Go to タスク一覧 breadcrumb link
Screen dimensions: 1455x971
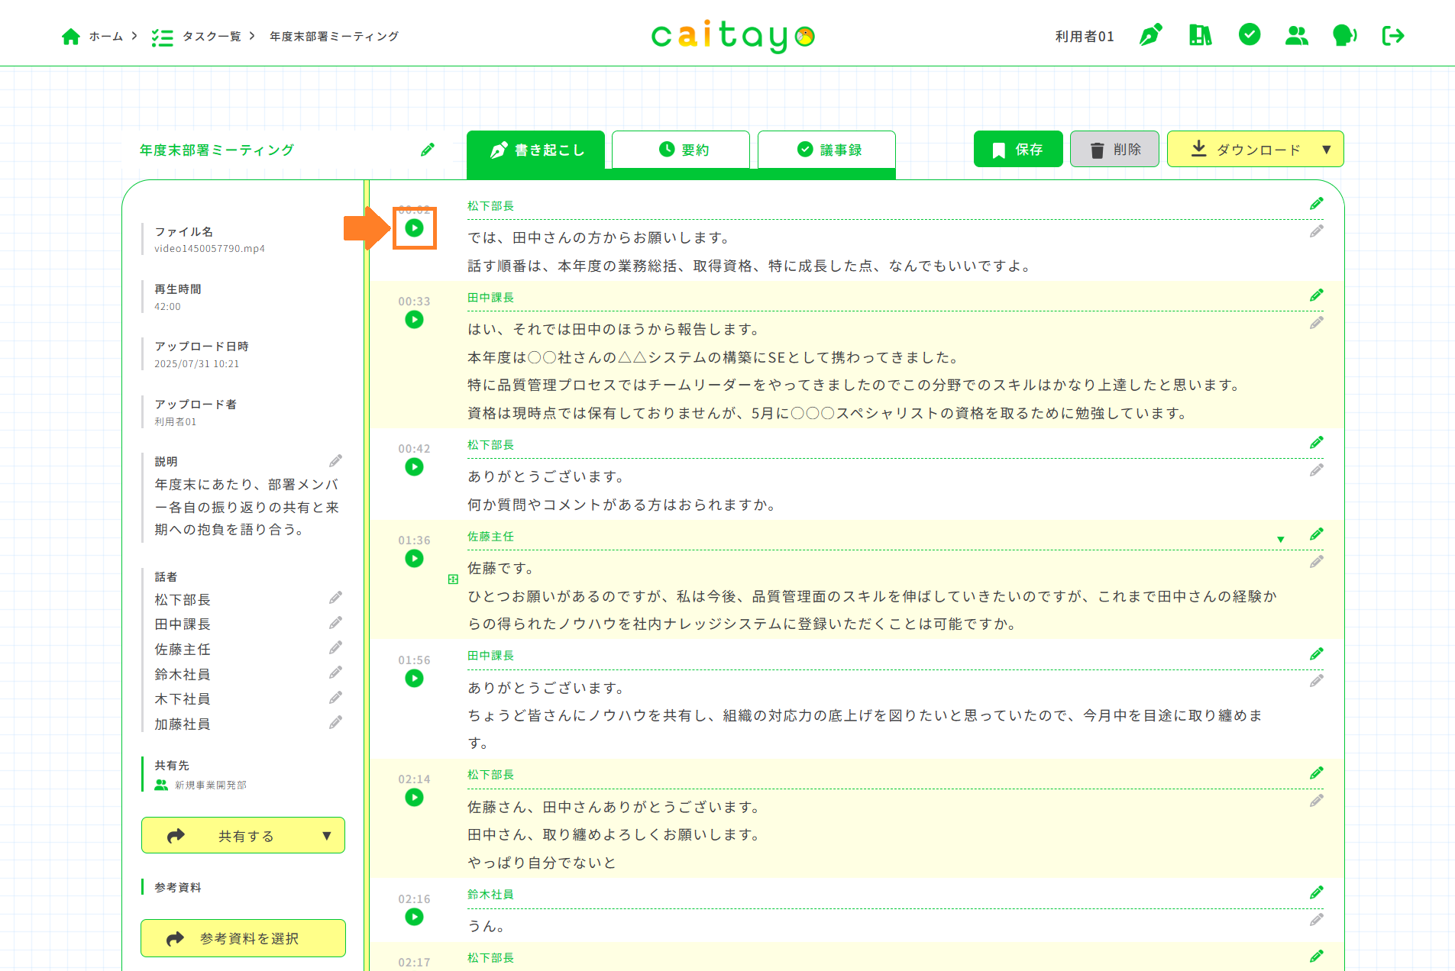coord(211,37)
